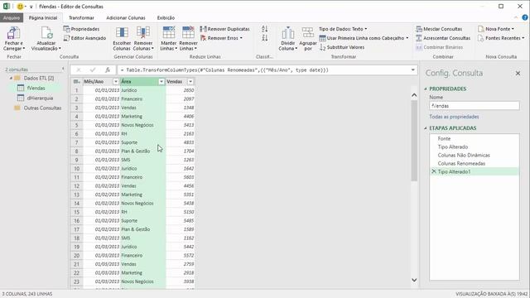Screen dimensions: 530x298
Task: Click the quick access toolbar dropdown arrow
Action: [31, 7]
